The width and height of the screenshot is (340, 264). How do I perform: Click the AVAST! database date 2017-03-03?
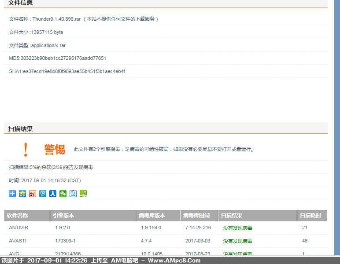pos(198,241)
